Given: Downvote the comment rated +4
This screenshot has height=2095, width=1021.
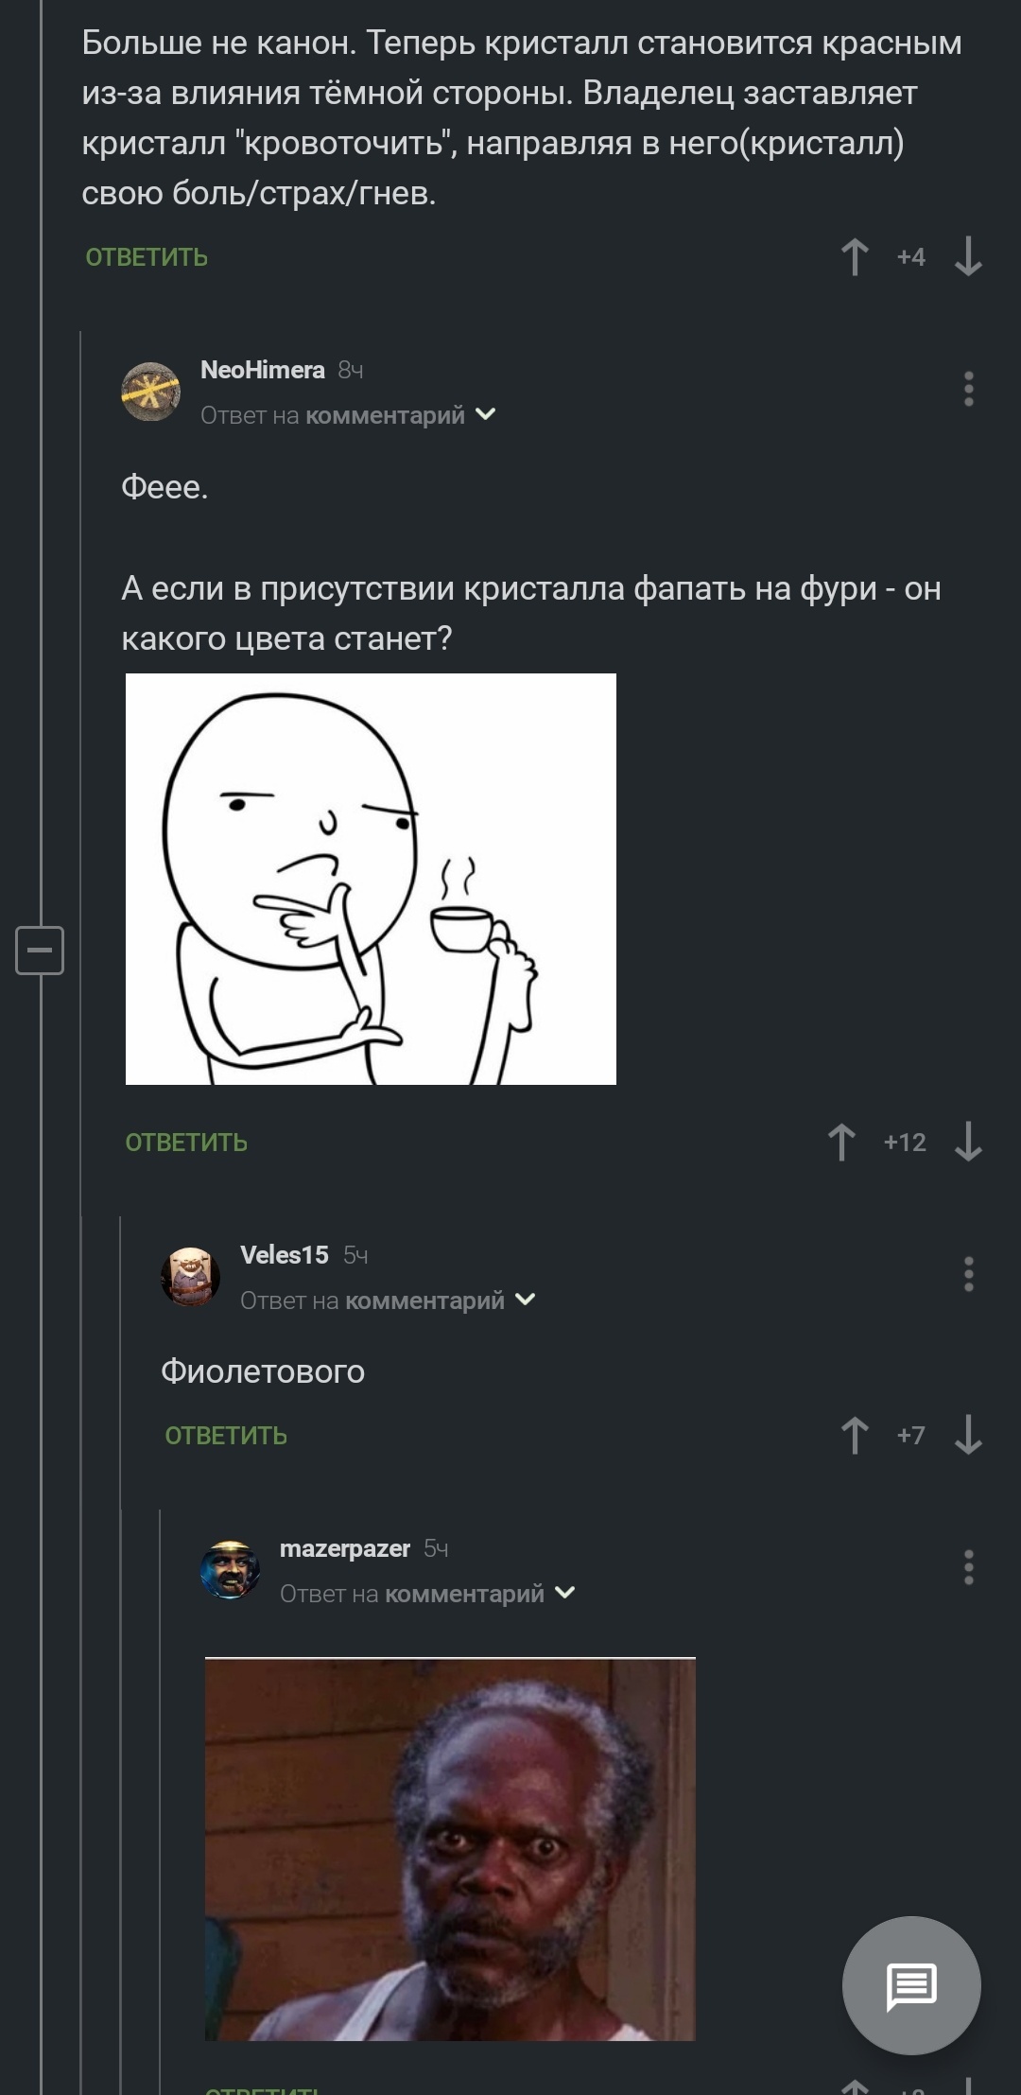Looking at the screenshot, I should (968, 257).
